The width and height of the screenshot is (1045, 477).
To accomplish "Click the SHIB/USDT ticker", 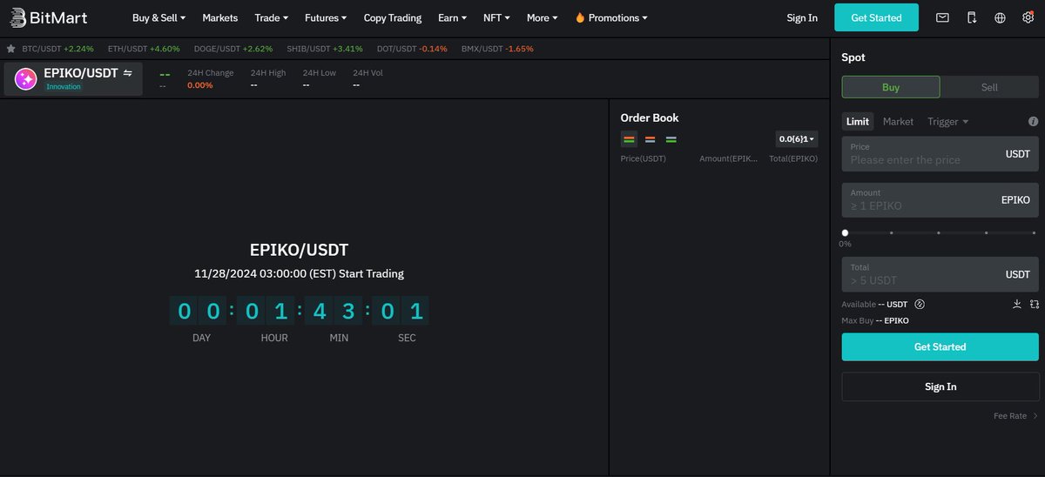I will [325, 49].
